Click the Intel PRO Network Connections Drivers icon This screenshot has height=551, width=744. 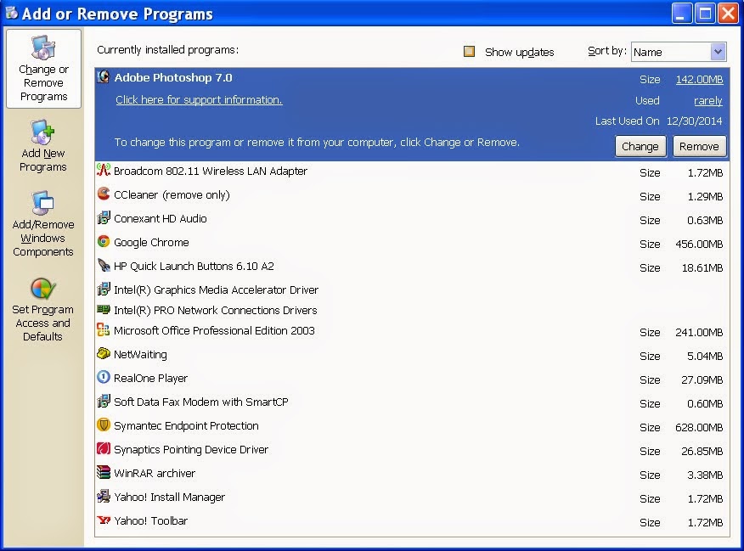104,310
